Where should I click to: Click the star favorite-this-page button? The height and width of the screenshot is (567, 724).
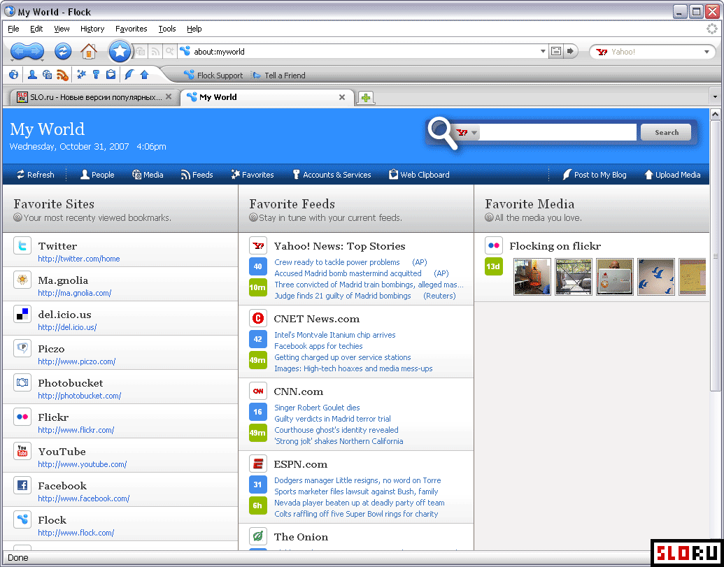click(120, 51)
